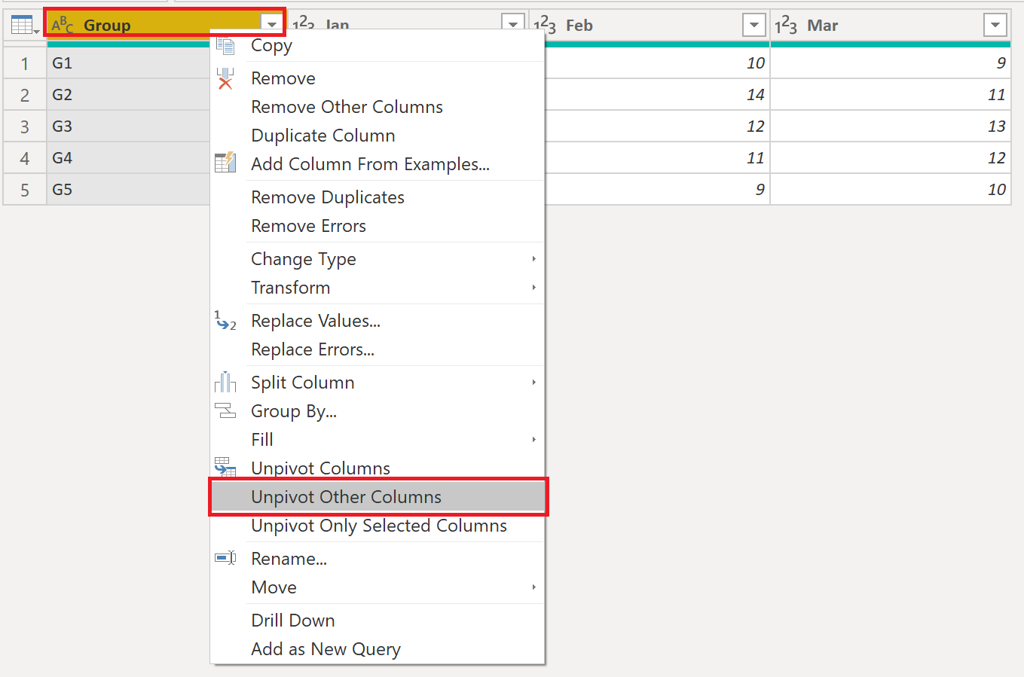Select Remove Other Columns
Viewport: 1024px width, 677px height.
click(x=378, y=107)
